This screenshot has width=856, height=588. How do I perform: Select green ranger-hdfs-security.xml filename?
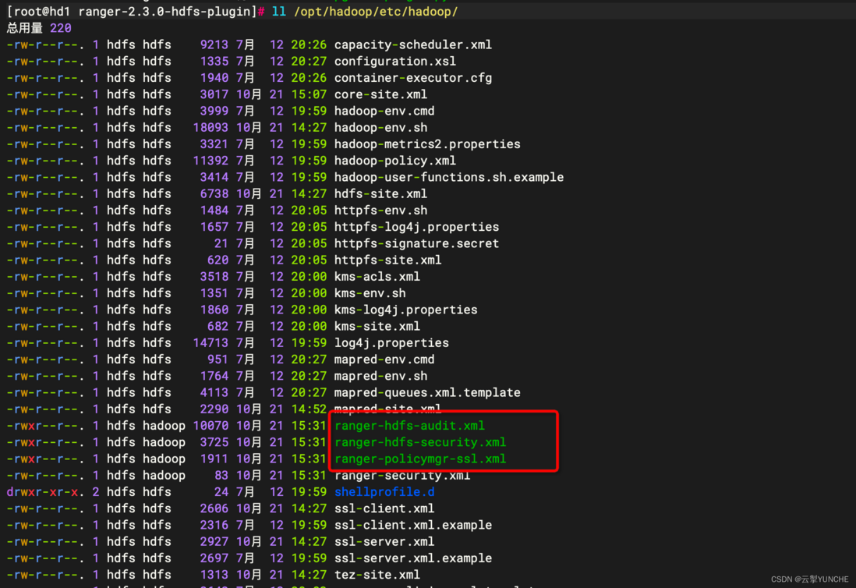coord(419,442)
